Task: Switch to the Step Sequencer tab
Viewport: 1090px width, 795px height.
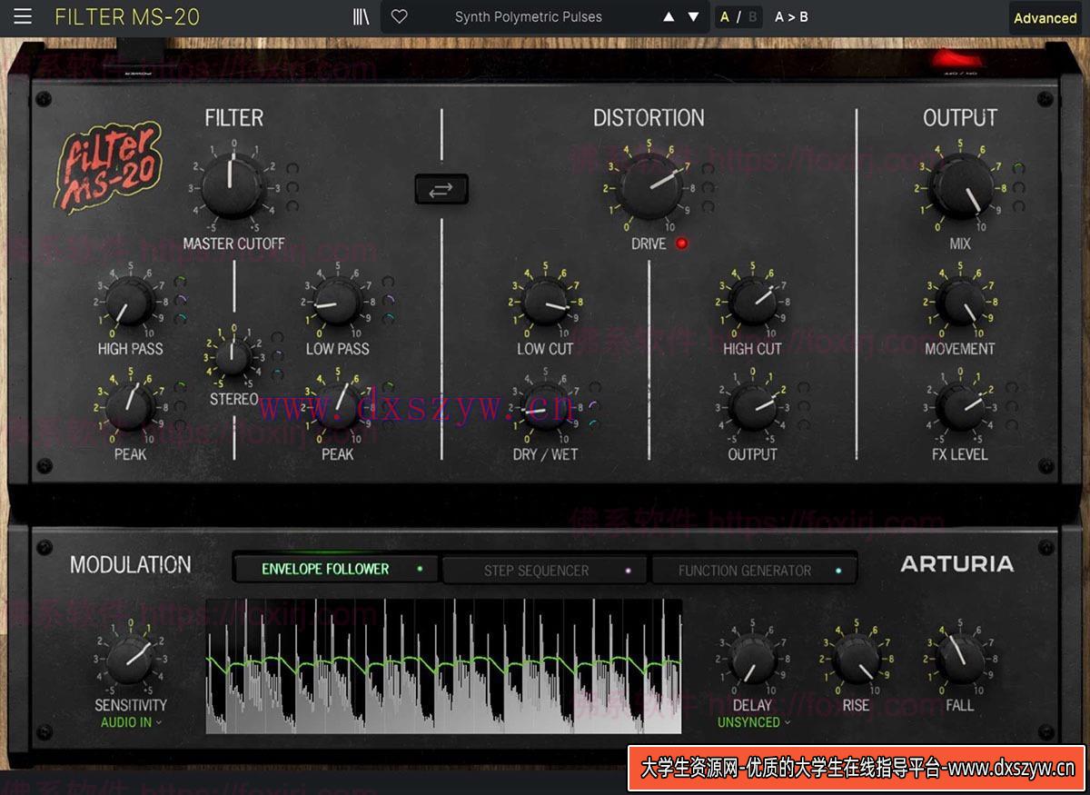Action: [545, 571]
